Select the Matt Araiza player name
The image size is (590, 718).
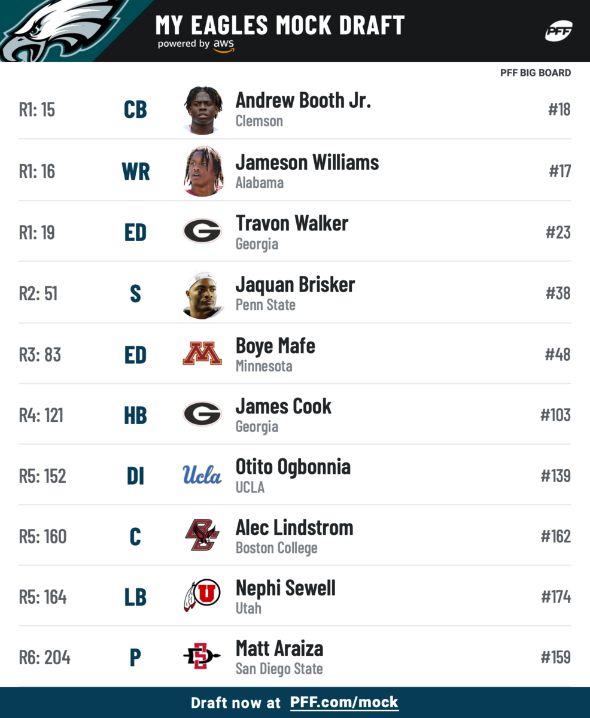click(279, 649)
